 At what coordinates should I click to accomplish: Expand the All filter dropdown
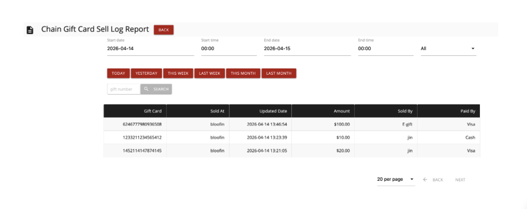point(448,49)
